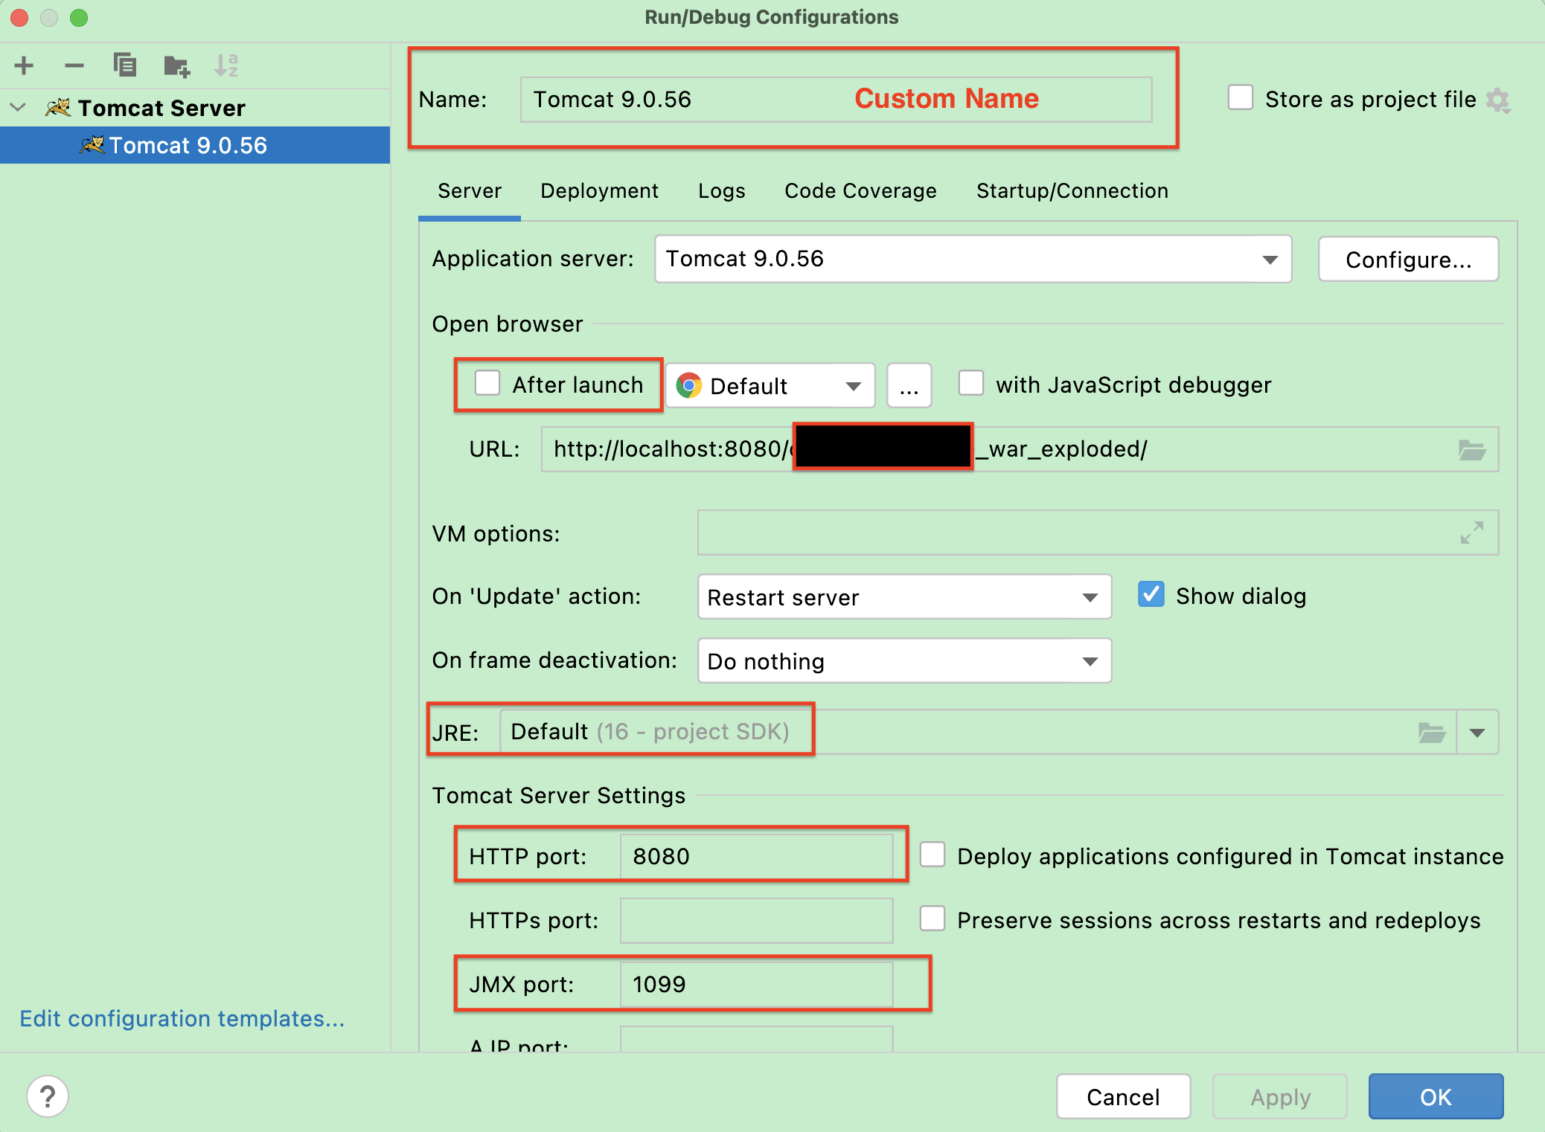Click the JMX port field showing 1099
Viewport: 1545px width, 1132px height.
(756, 984)
